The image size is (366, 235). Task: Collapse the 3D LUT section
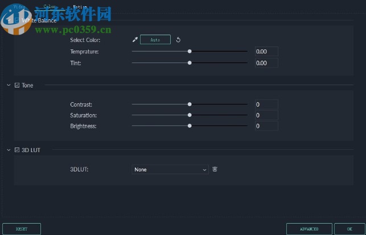click(x=9, y=150)
